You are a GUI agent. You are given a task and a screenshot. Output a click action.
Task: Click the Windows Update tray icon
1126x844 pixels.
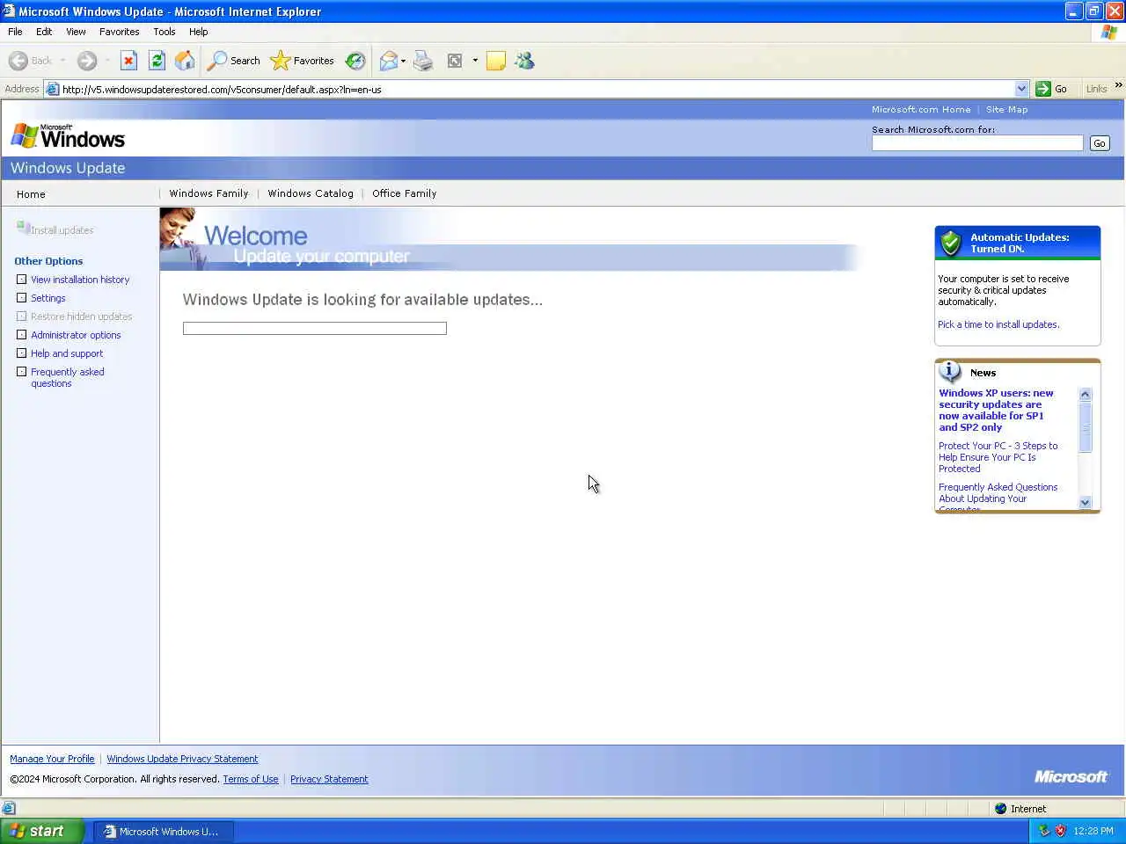(x=1044, y=831)
